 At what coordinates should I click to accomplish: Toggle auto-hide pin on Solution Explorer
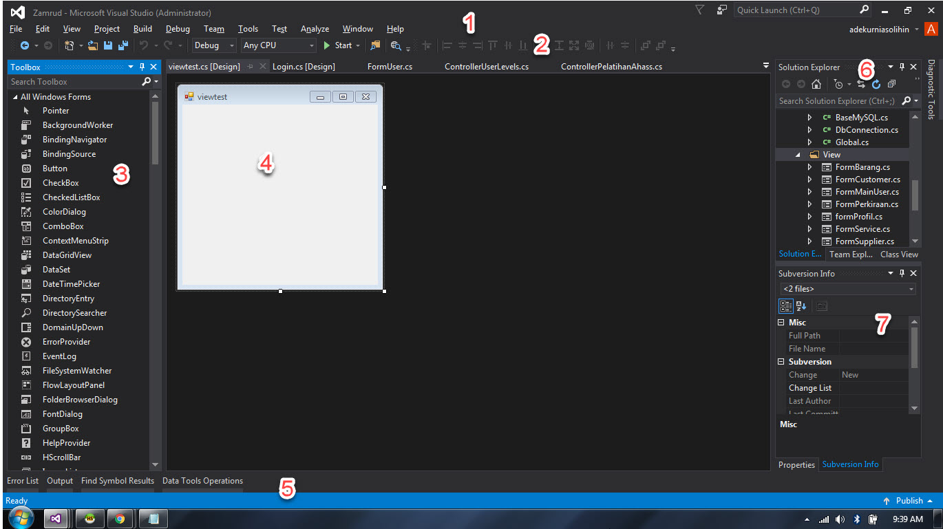pos(902,67)
